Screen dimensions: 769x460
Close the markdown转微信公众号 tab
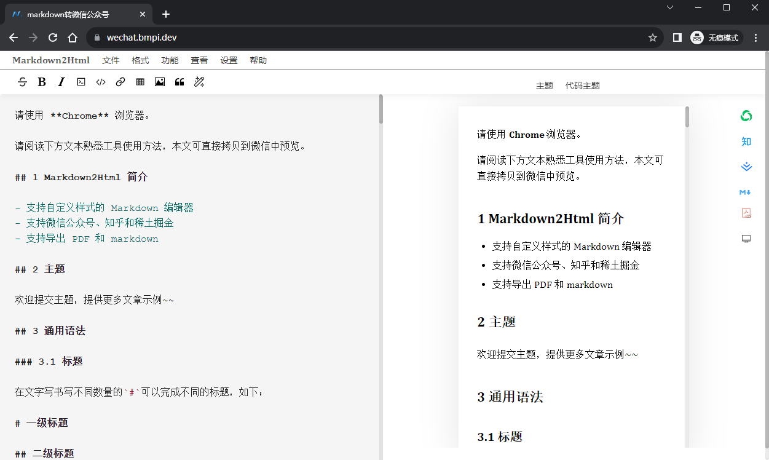pos(143,14)
